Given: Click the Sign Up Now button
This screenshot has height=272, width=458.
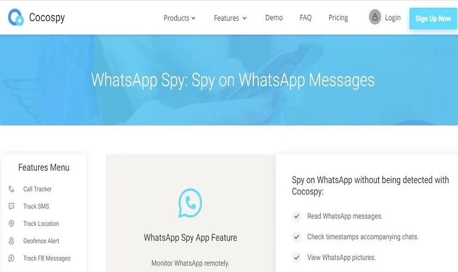Looking at the screenshot, I should (433, 18).
